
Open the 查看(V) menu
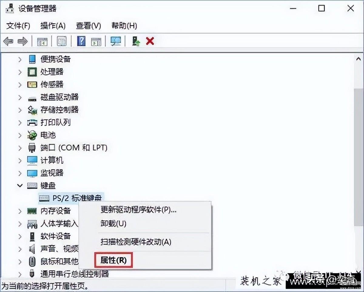(x=88, y=26)
